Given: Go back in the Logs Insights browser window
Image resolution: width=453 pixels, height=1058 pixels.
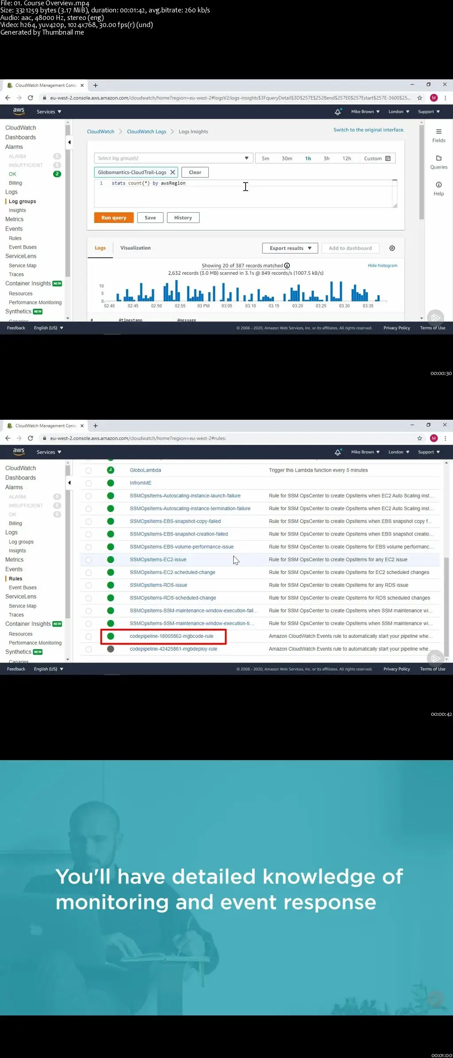Looking at the screenshot, I should click(x=8, y=98).
